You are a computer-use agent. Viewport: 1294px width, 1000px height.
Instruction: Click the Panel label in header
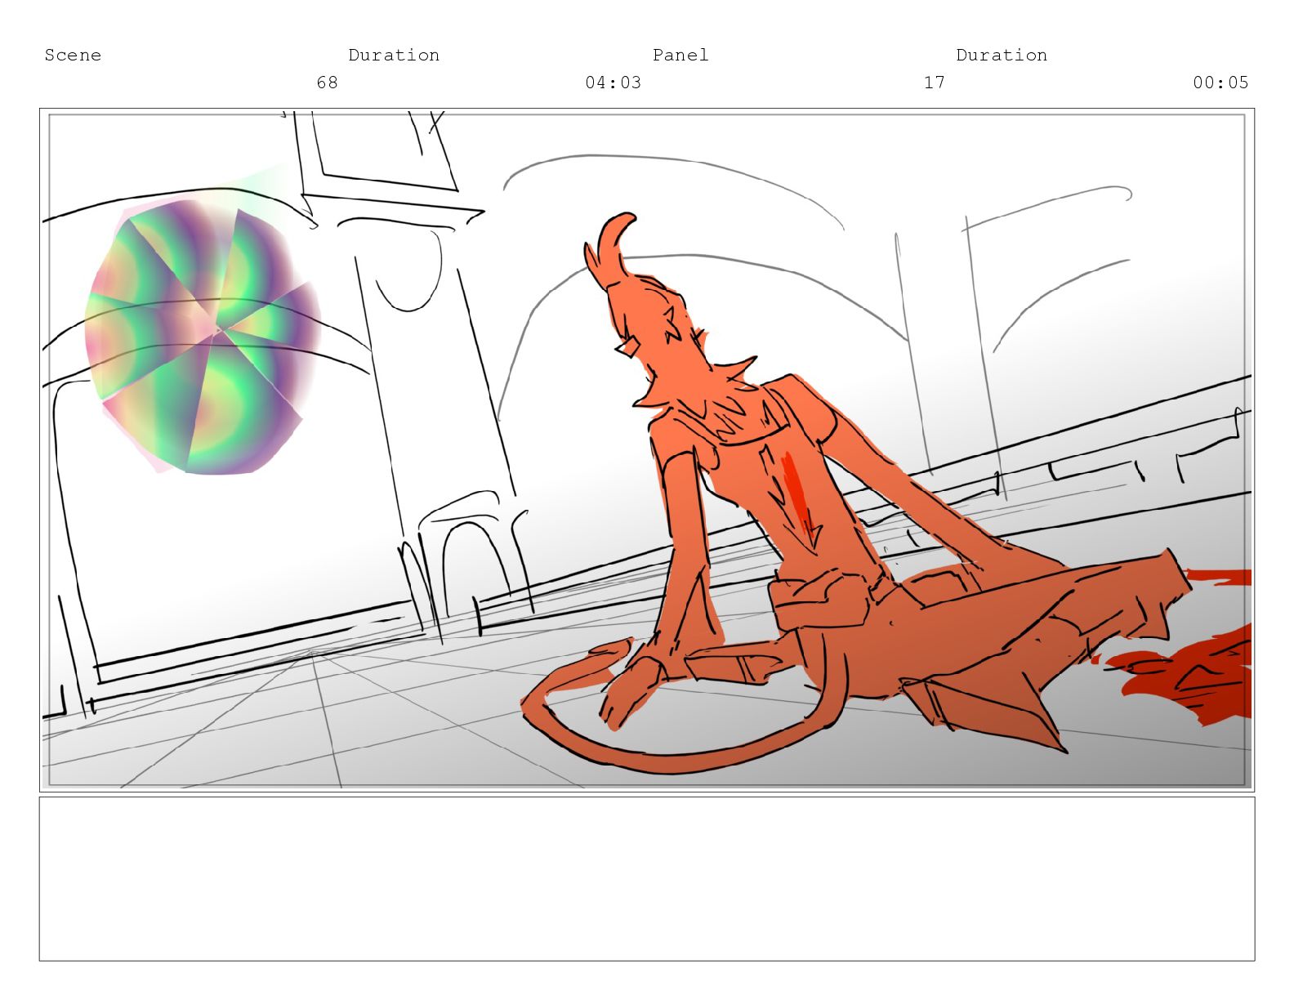click(x=680, y=56)
